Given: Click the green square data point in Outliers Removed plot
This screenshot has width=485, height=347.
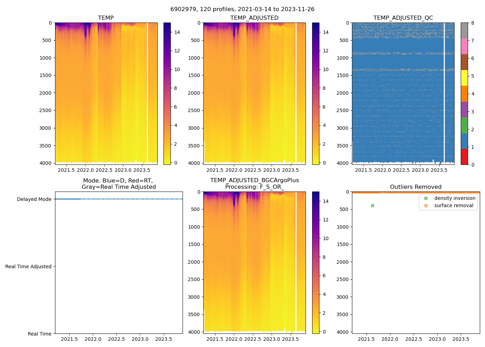Looking at the screenshot, I should pos(372,205).
